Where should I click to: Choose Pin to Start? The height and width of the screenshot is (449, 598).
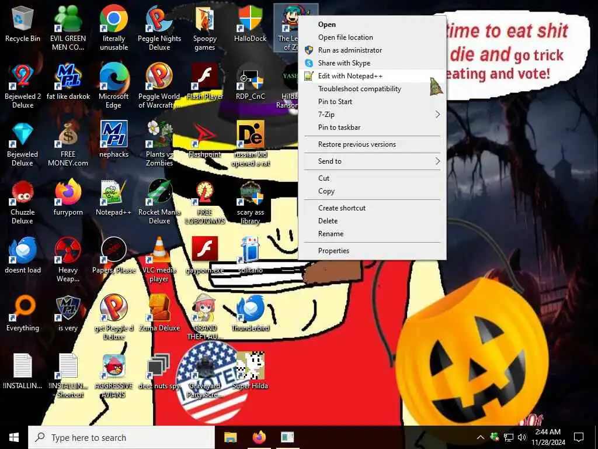click(x=372, y=102)
